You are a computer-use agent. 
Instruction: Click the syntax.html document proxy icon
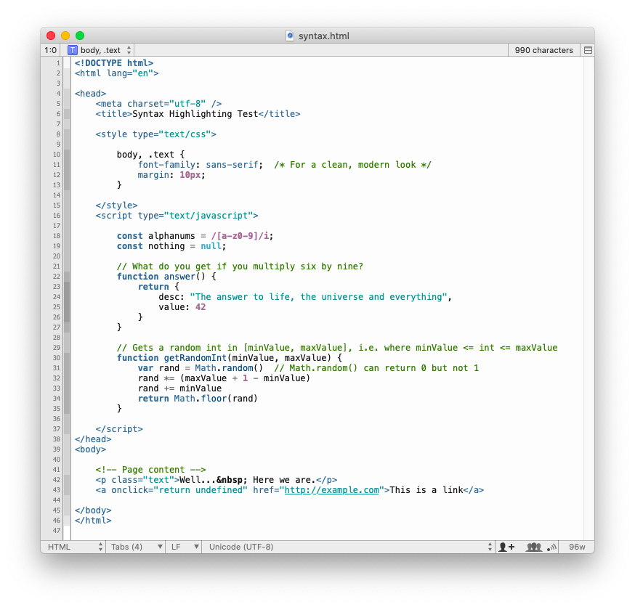(x=290, y=36)
